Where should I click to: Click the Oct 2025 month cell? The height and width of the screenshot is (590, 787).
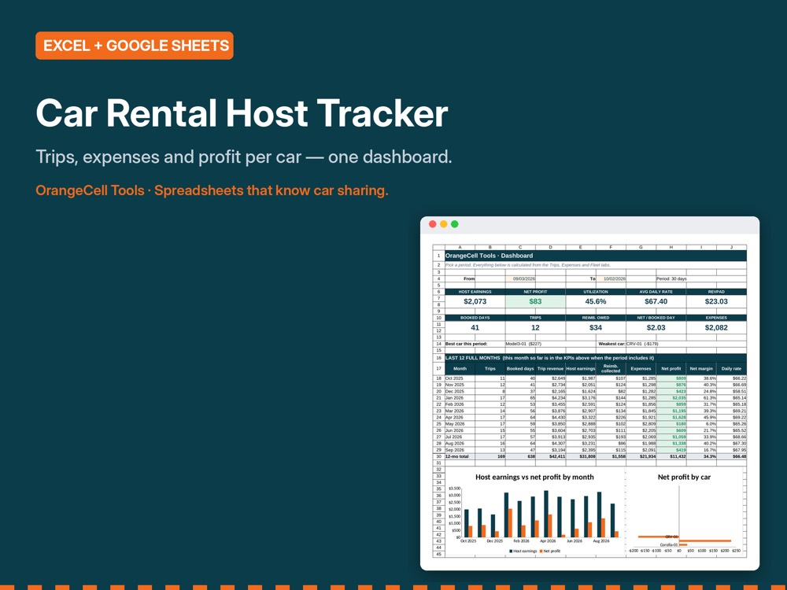(460, 378)
